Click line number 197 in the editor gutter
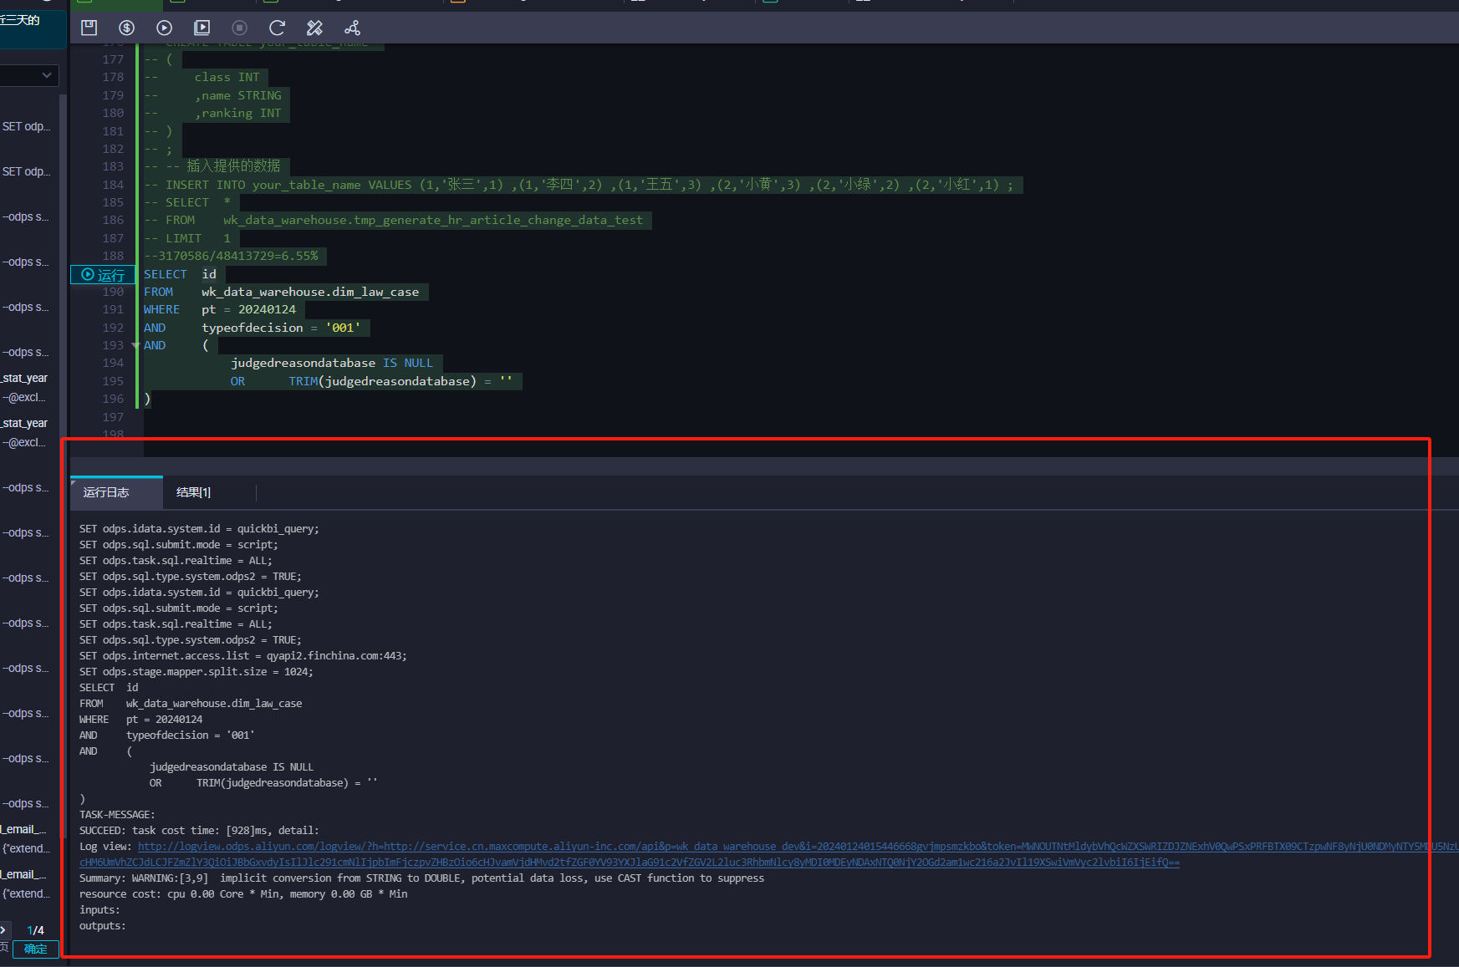1459x967 pixels. [113, 417]
